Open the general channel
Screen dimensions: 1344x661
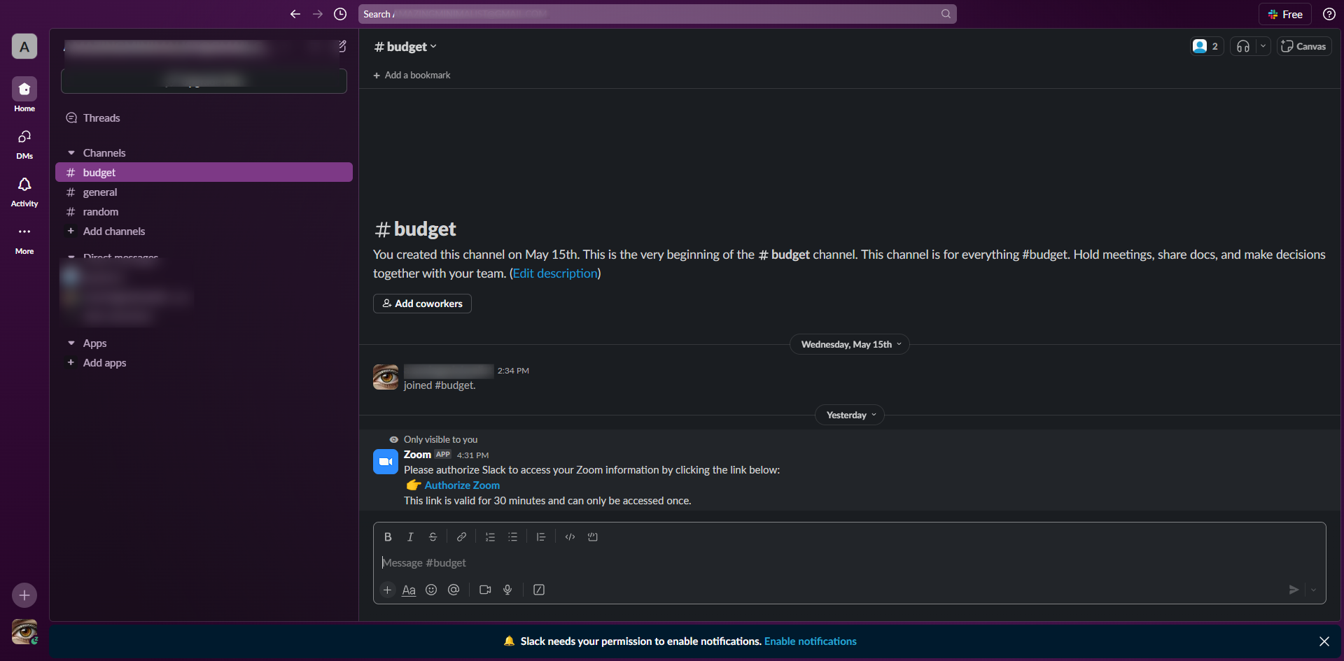click(204, 192)
